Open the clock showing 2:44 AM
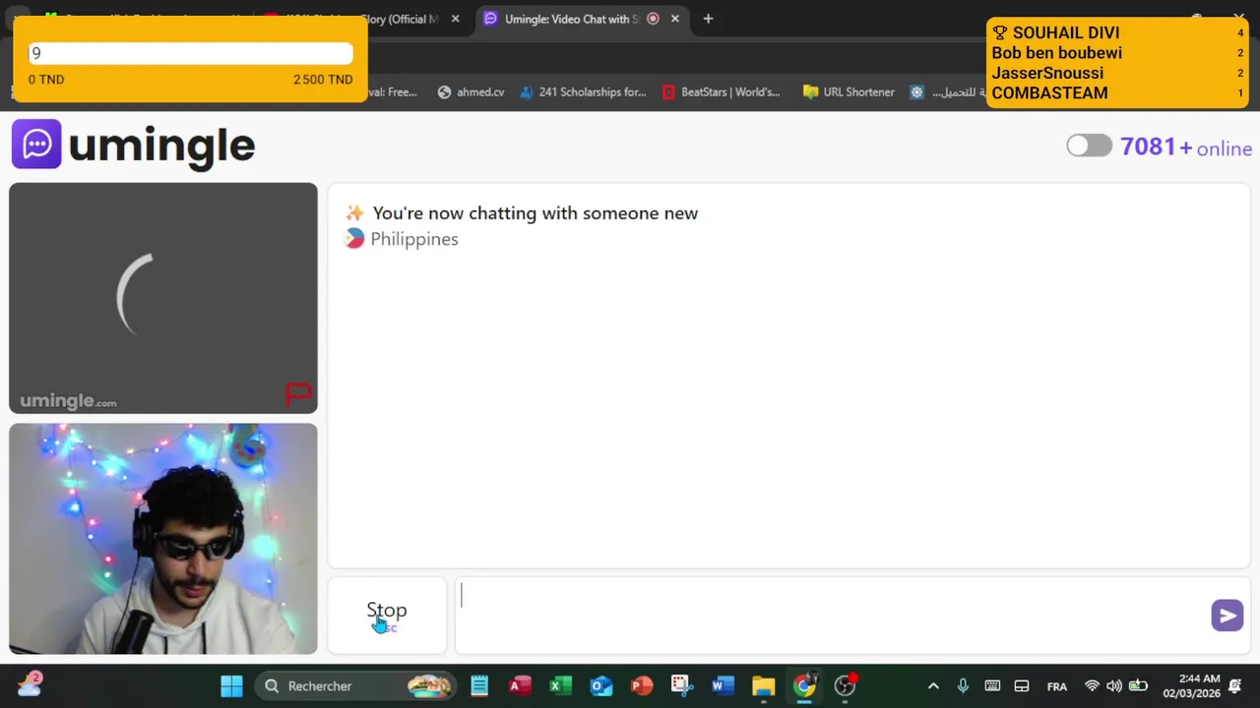This screenshot has height=708, width=1260. point(1191,685)
